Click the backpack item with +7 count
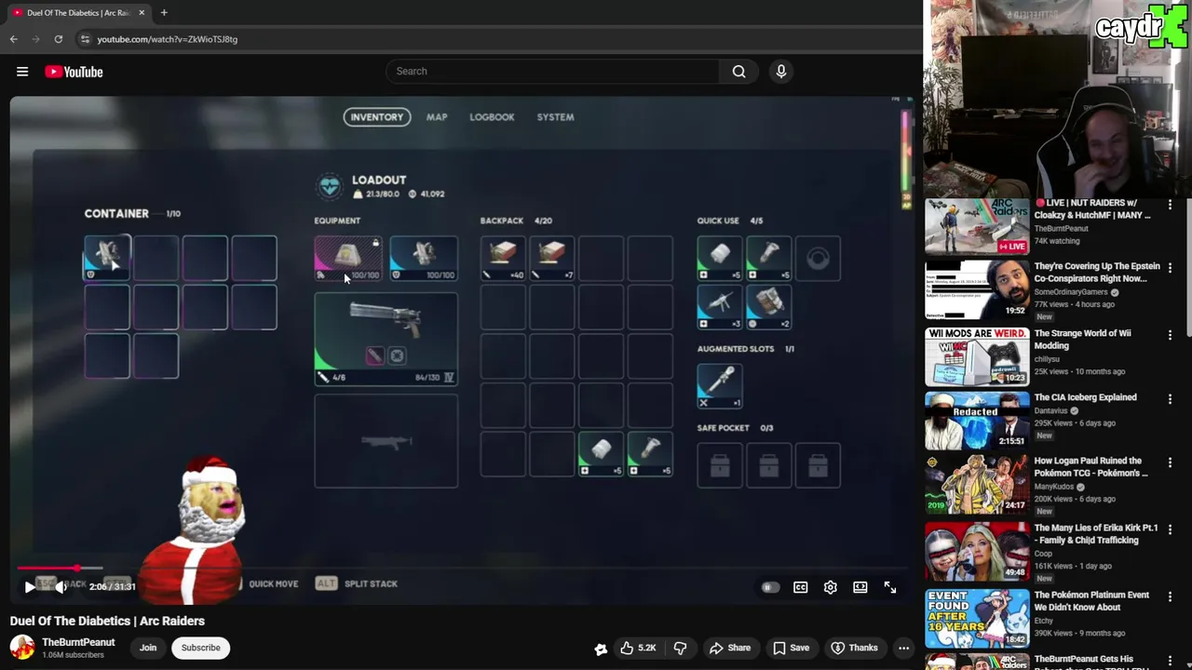 552,258
